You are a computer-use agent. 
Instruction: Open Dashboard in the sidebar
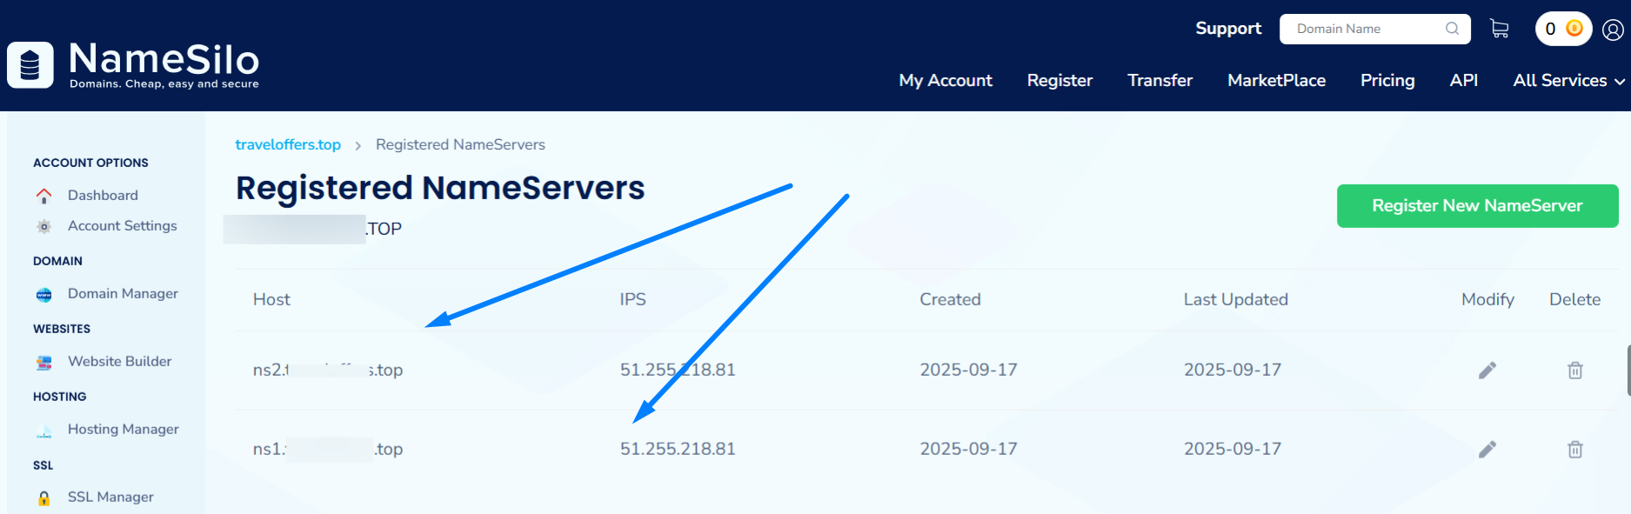(103, 196)
